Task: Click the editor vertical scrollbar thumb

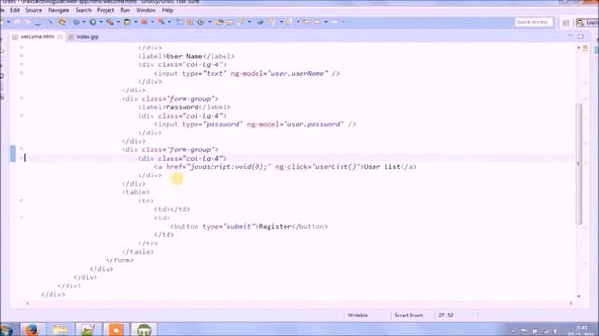Action: [579, 164]
